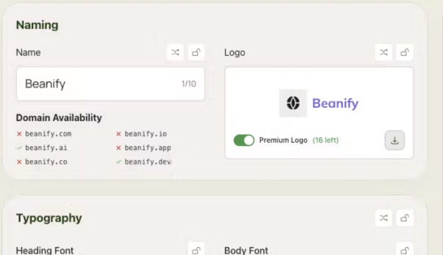Click the beanify.co domain entry

point(42,162)
